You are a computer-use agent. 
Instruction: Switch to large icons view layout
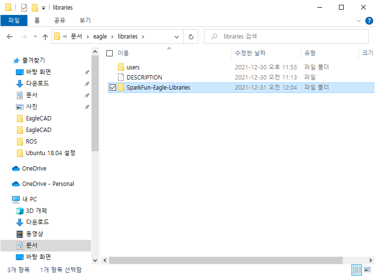point(368,270)
